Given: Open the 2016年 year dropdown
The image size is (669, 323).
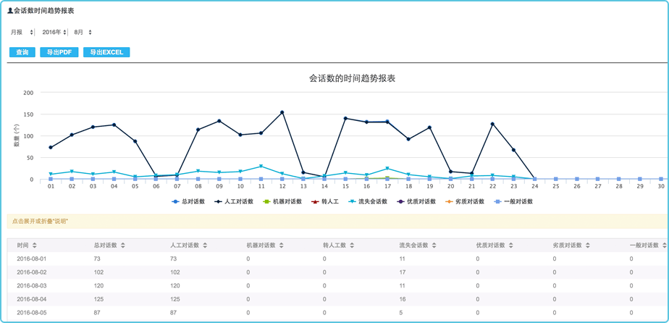Looking at the screenshot, I should click(54, 33).
